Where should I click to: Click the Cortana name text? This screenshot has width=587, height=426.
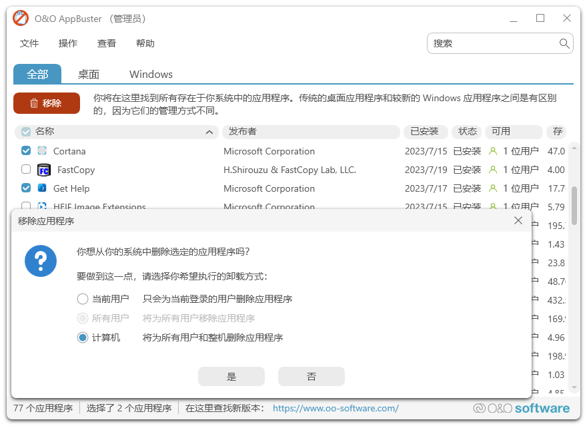click(69, 151)
